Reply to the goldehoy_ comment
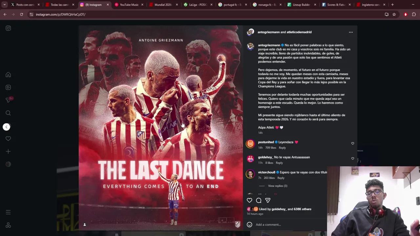The width and height of the screenshot is (420, 236). (x=279, y=163)
